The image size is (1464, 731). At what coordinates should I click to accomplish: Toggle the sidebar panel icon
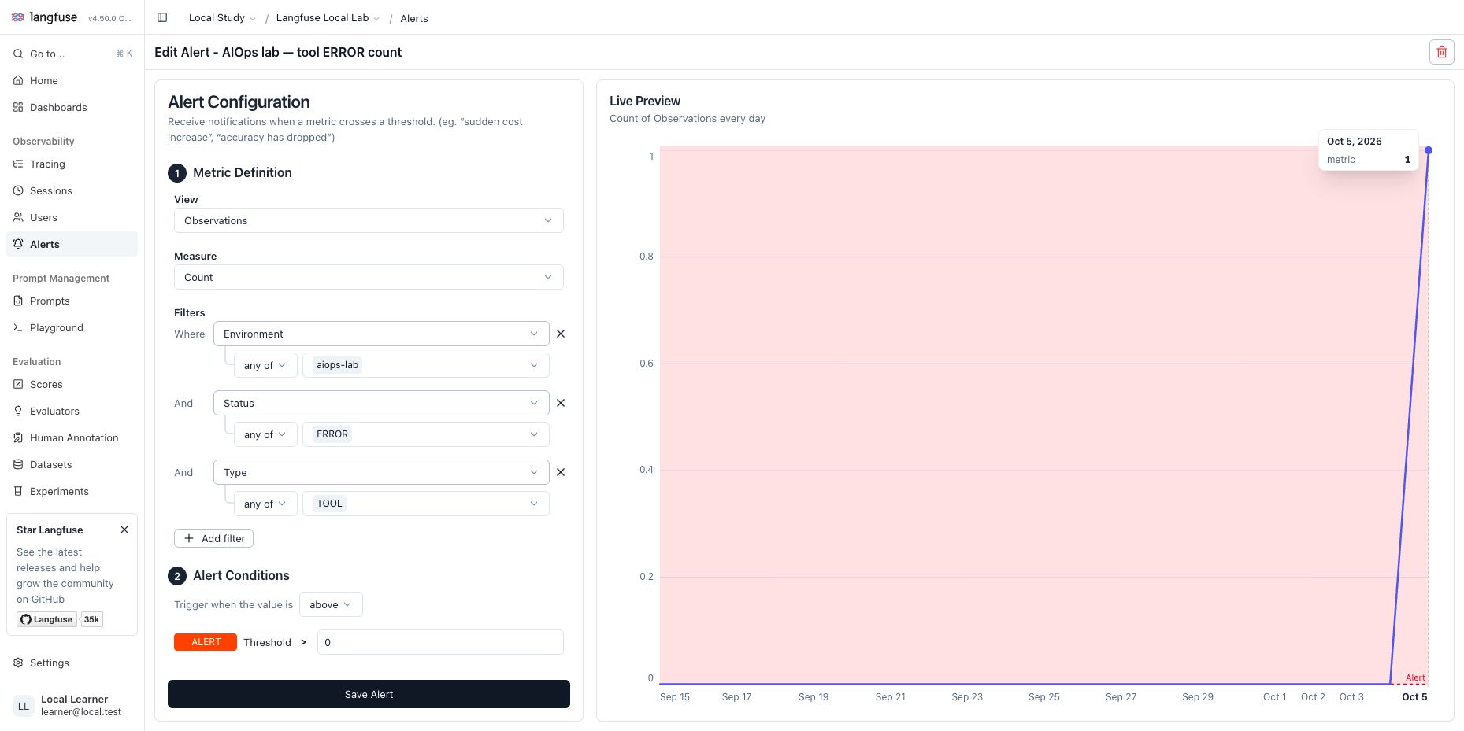coord(162,17)
